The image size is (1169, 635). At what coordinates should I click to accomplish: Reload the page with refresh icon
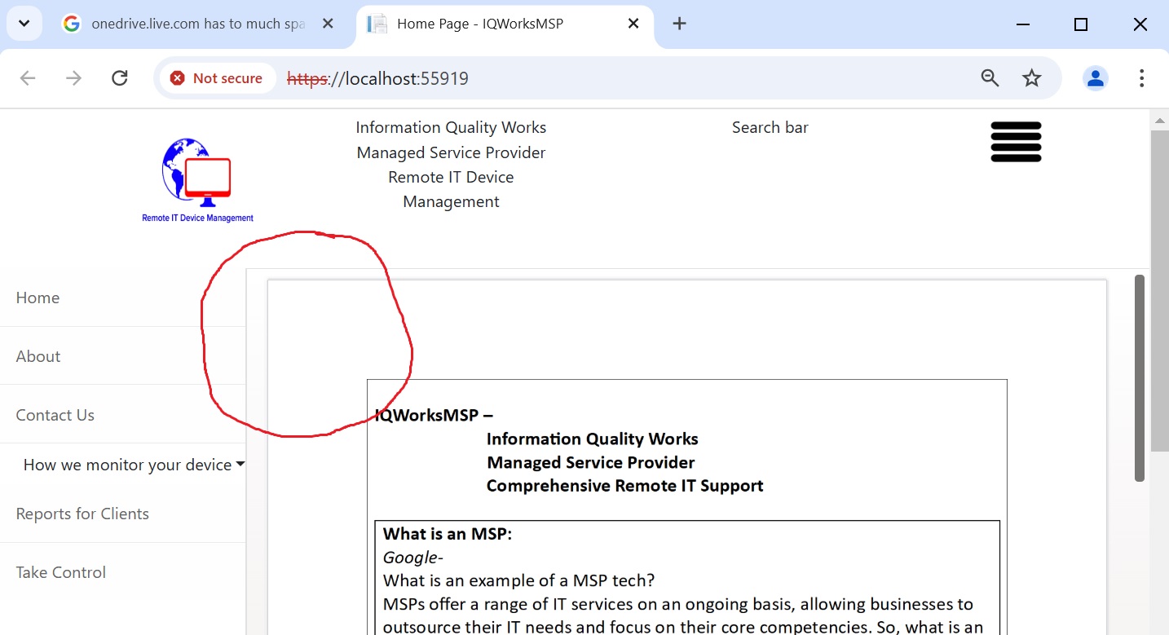[120, 78]
